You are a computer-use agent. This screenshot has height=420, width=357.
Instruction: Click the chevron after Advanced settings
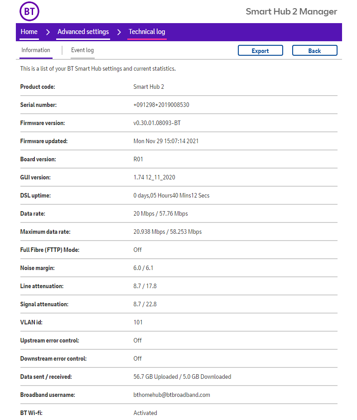[119, 32]
